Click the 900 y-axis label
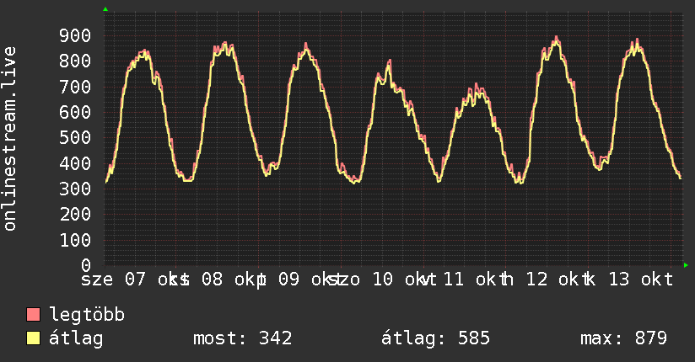 75,36
